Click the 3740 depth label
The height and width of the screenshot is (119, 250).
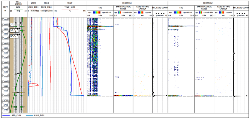pyautogui.click(x=5, y=110)
